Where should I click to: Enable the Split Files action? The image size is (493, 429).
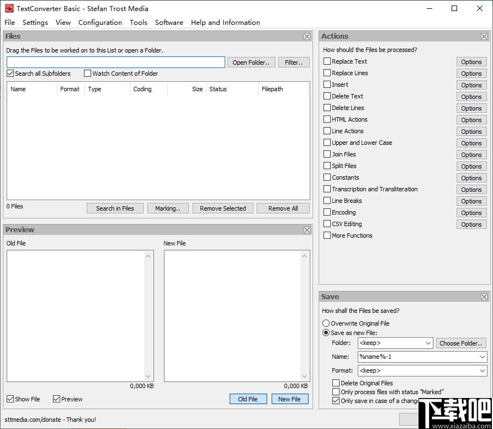[327, 166]
